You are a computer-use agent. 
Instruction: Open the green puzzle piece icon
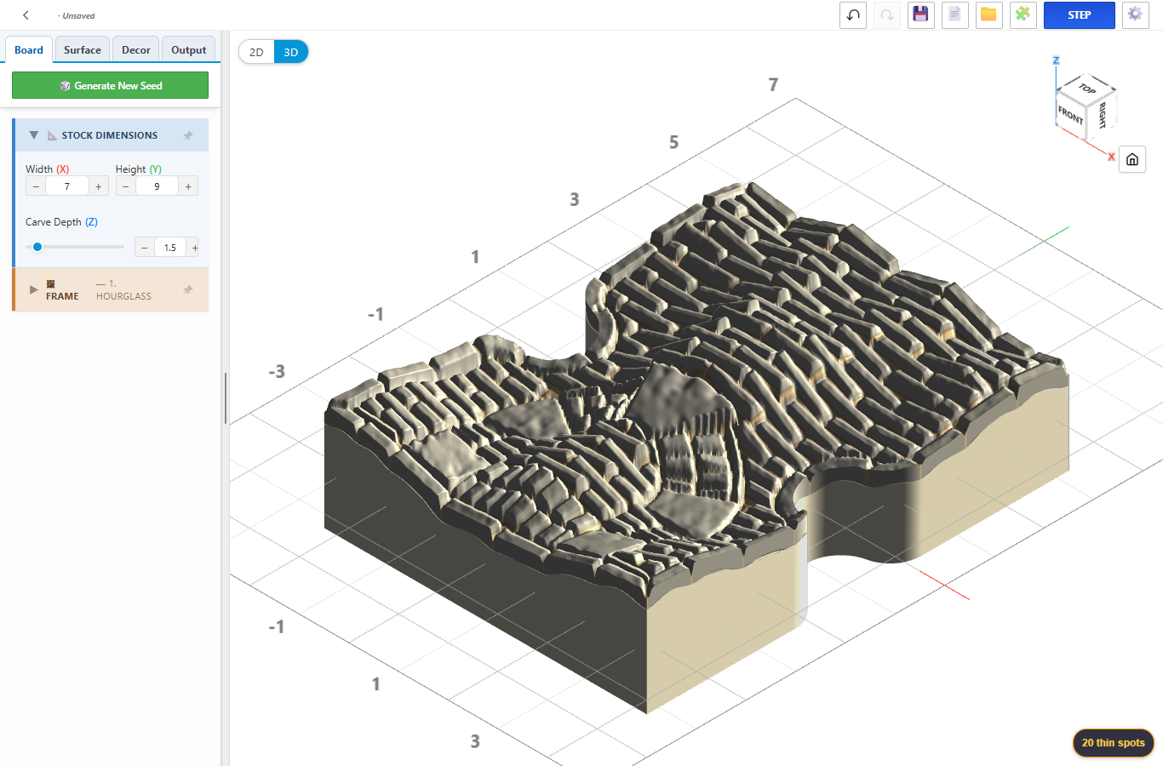(1023, 15)
